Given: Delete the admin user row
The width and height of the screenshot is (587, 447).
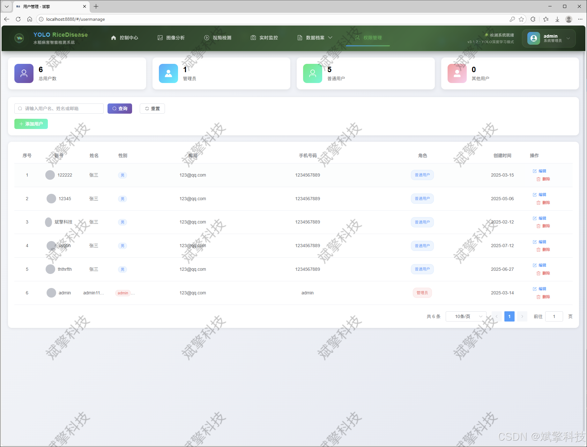Looking at the screenshot, I should click(x=543, y=297).
